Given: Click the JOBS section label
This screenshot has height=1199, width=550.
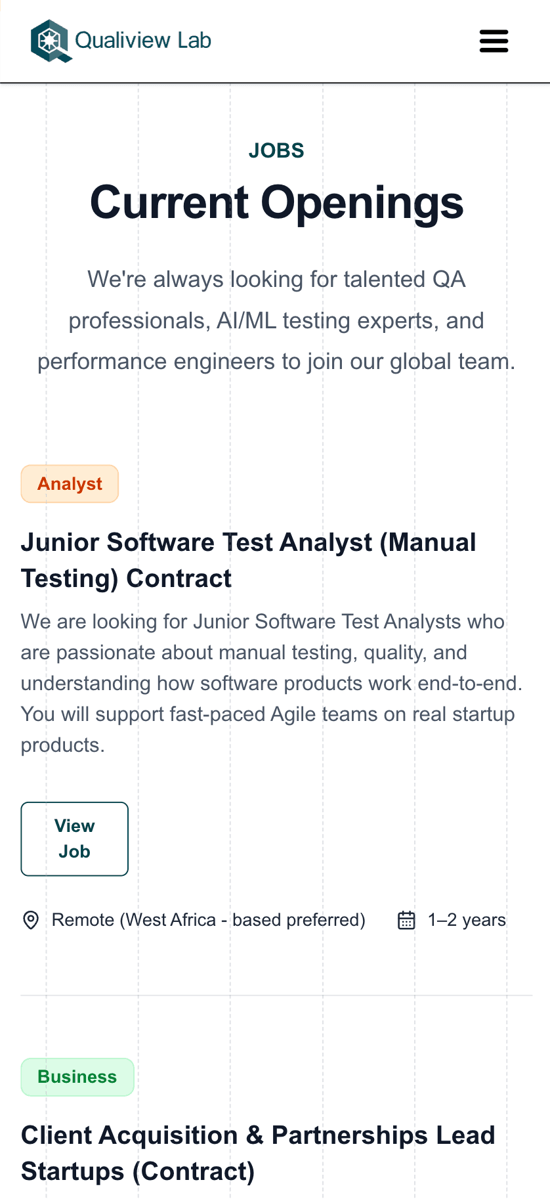Looking at the screenshot, I should (276, 150).
